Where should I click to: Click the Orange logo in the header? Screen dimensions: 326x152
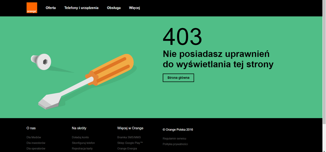32,8
